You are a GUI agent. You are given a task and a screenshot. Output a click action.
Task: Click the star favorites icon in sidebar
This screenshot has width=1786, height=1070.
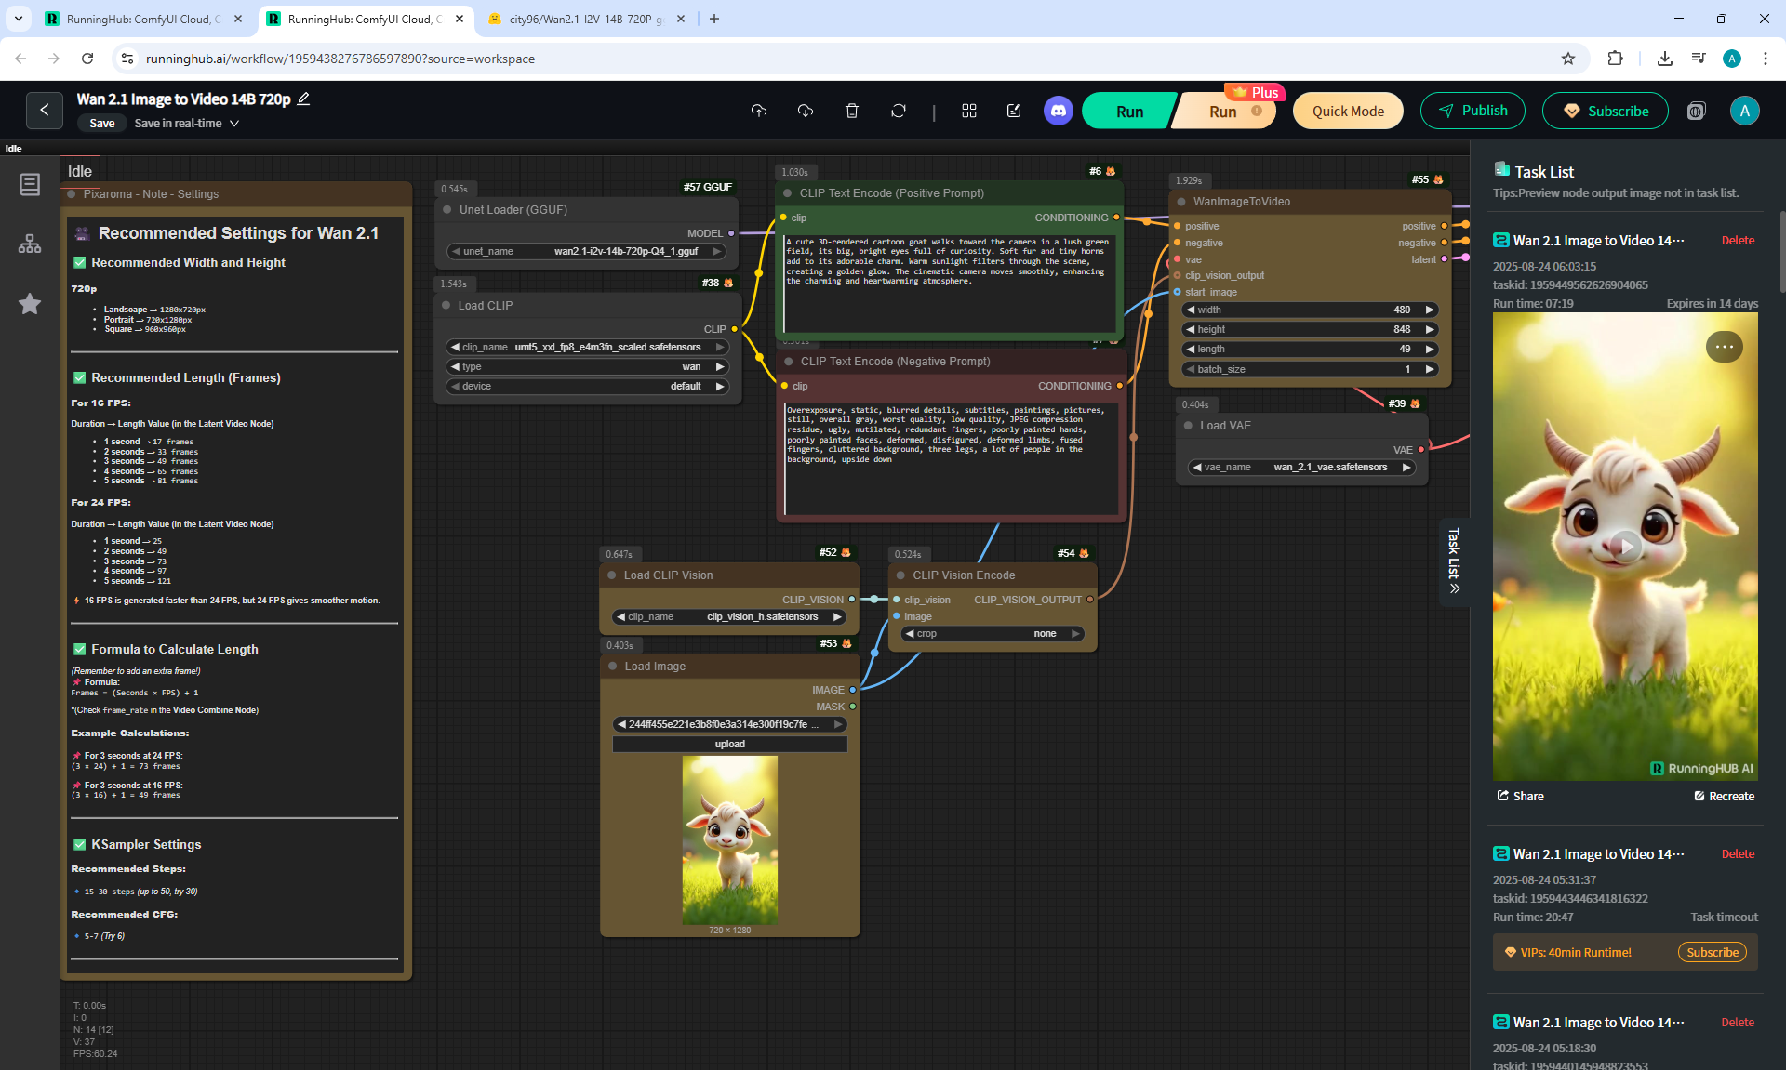point(30,303)
